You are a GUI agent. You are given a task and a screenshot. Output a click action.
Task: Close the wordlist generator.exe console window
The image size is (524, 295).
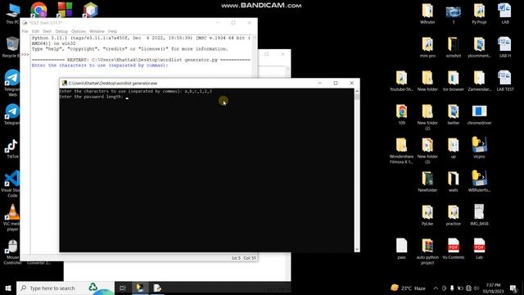[351, 83]
